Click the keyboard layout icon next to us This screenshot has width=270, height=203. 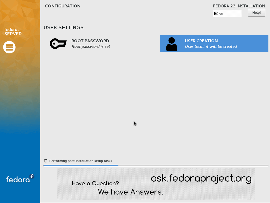[x=216, y=13]
